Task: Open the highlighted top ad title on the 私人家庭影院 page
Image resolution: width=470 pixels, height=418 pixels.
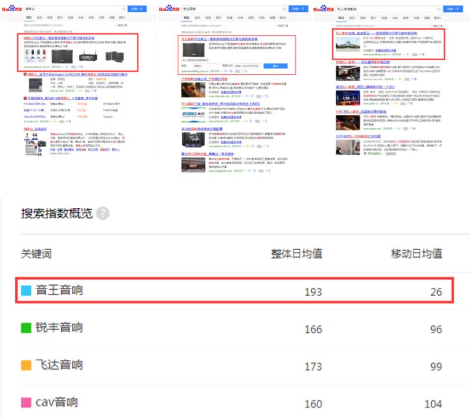Action: click(x=376, y=33)
